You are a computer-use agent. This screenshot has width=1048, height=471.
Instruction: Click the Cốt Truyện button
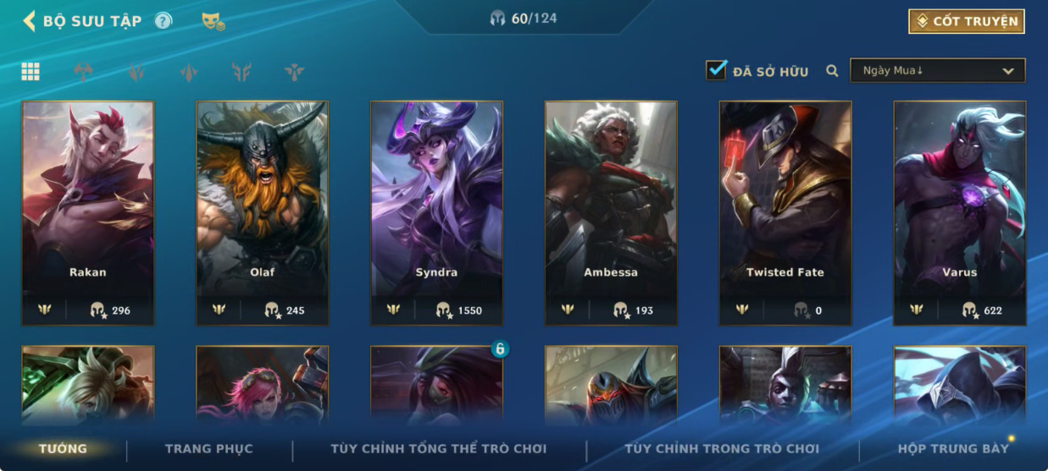(x=967, y=21)
